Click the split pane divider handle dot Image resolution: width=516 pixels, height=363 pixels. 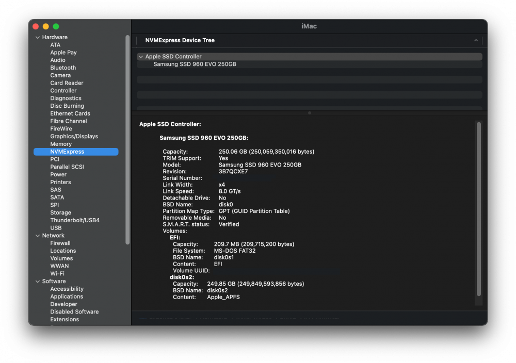309,113
